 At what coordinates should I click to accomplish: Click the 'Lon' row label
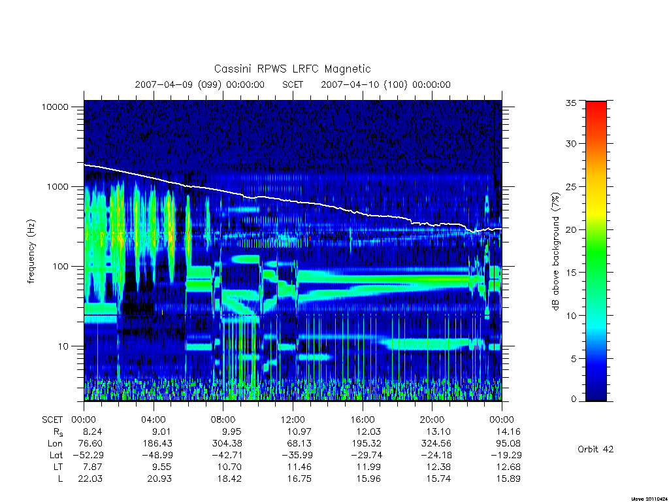pyautogui.click(x=55, y=444)
